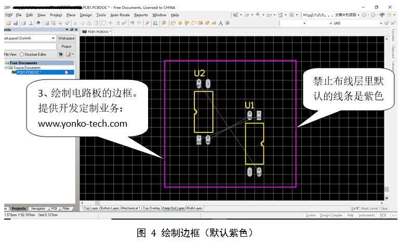Click the Cut icon in toolbar
The height and width of the screenshot is (242, 400).
point(75,23)
